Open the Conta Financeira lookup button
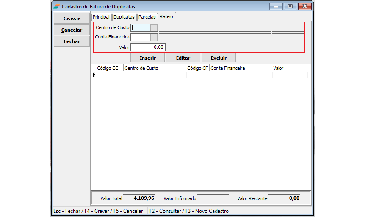Image resolution: width=365 pixels, height=217 pixels. tap(154, 37)
